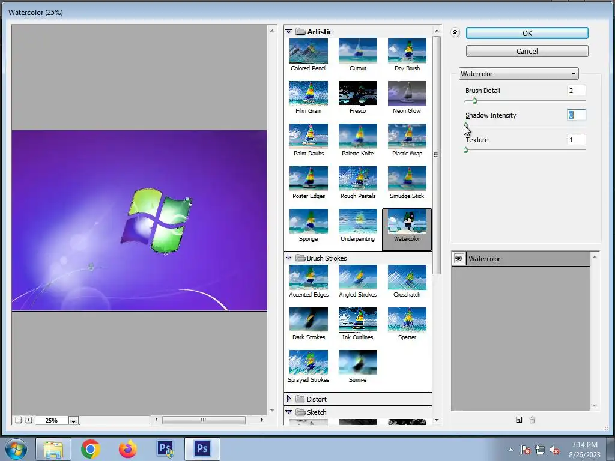Screen dimensions: 615x461
Task: Collapse the Artistic filter folder
Action: 289,31
